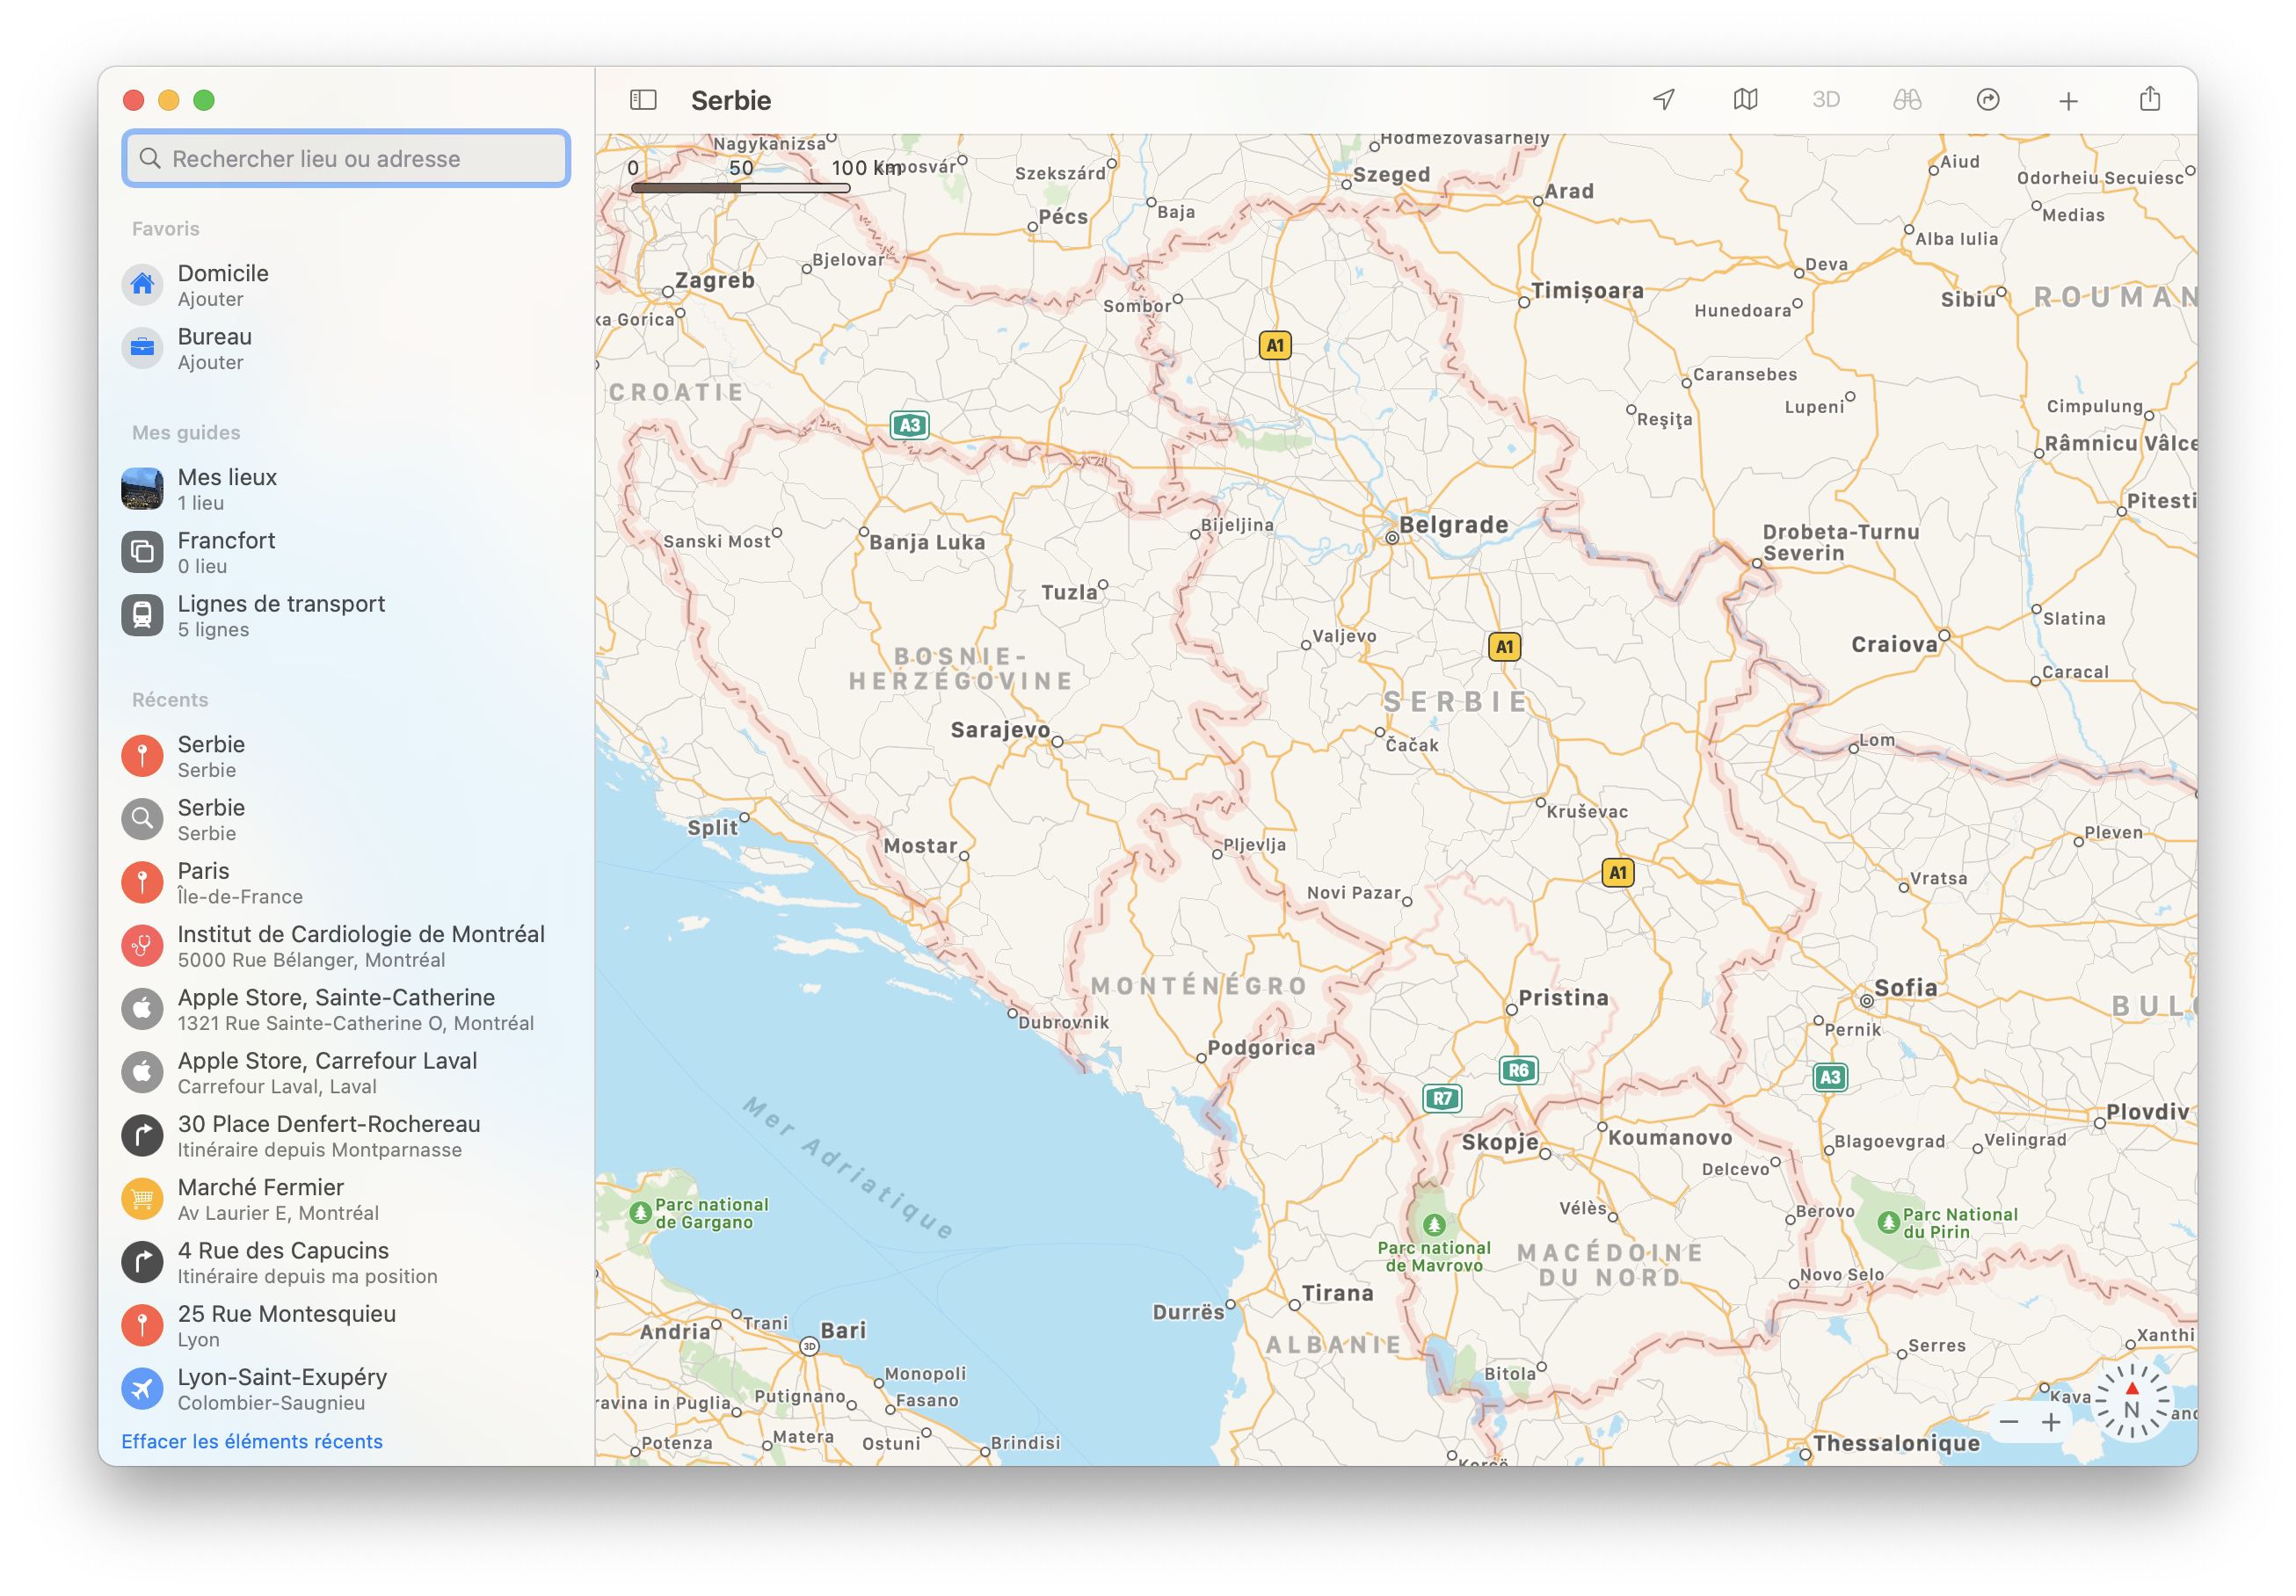The width and height of the screenshot is (2296, 1596).
Task: Click the plus add button in toolbar
Action: (2068, 101)
